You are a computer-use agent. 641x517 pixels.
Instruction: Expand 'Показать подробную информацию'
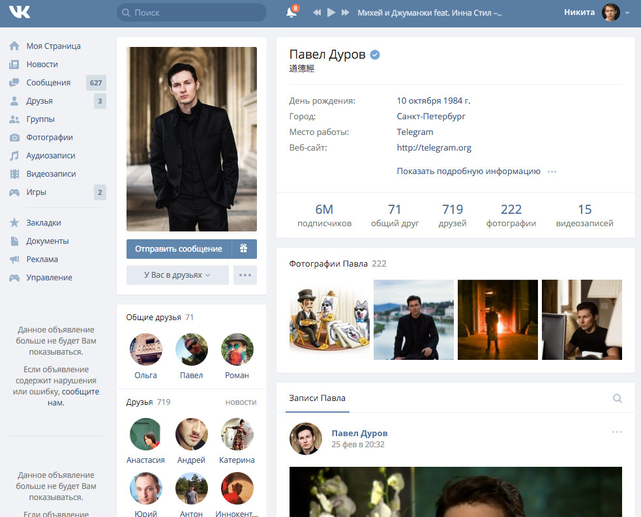pos(468,171)
